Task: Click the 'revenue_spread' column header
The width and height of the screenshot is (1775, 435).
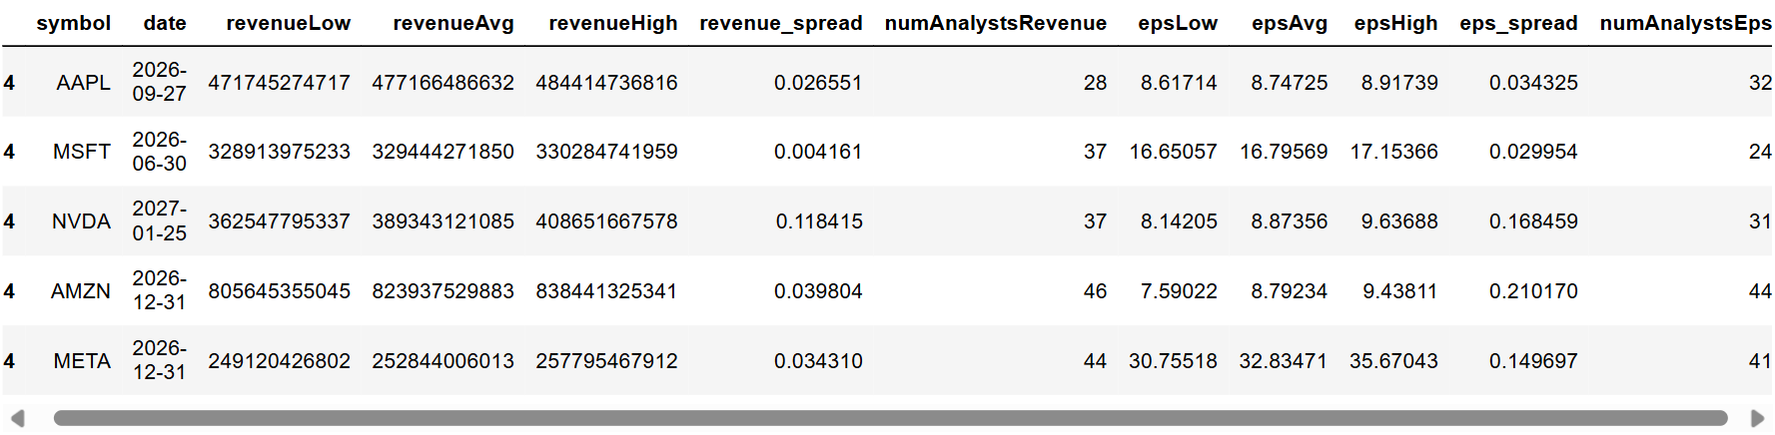Action: (x=781, y=23)
